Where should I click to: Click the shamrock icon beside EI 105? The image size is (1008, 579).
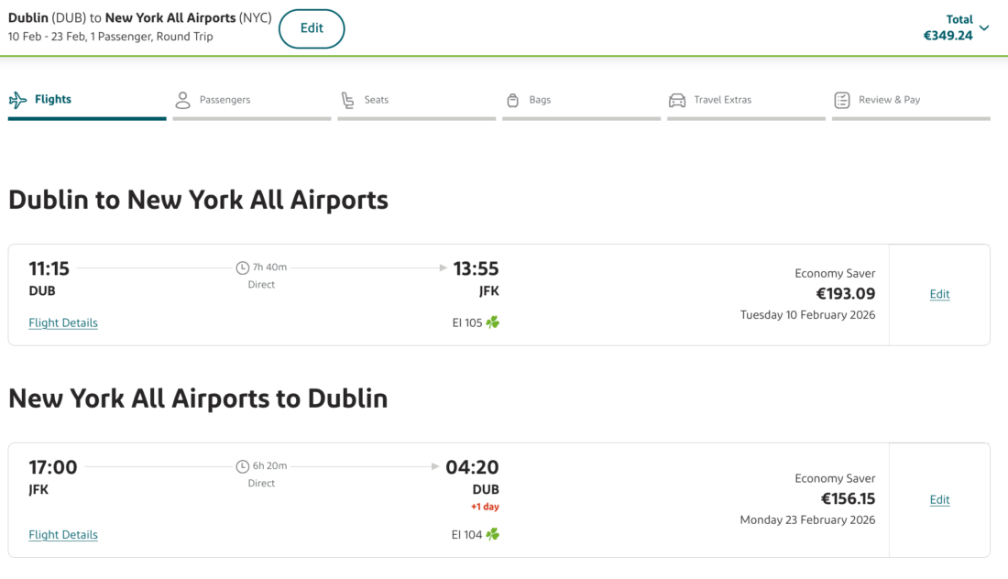493,322
